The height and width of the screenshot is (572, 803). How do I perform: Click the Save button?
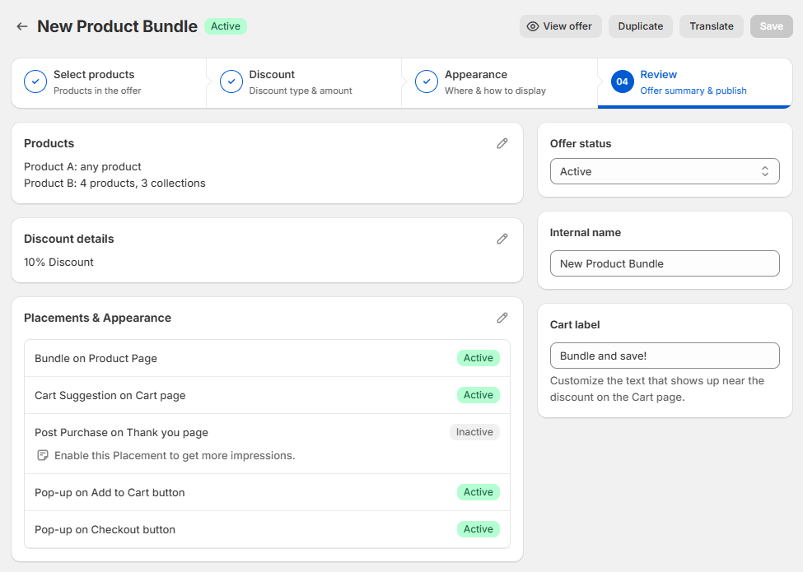(771, 26)
